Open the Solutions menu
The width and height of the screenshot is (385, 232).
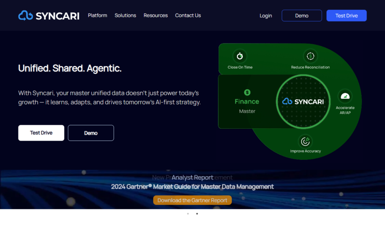(x=125, y=15)
